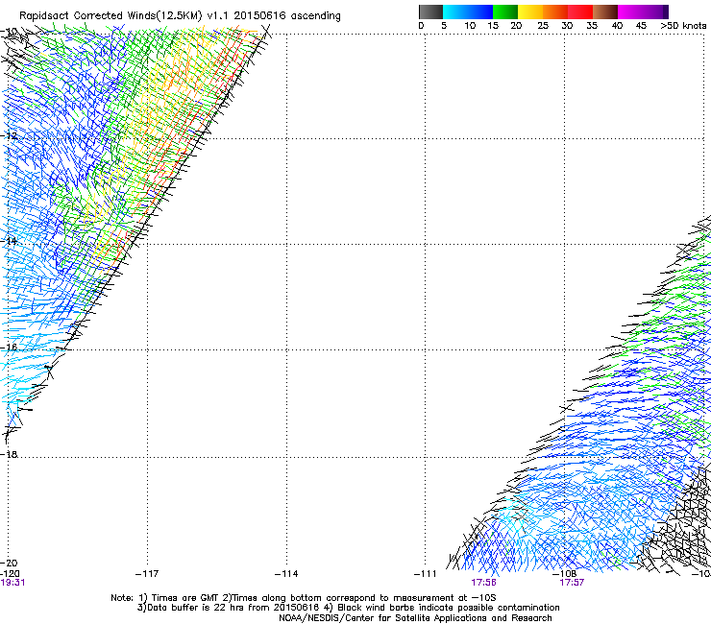Click the 17:57 swath time label

[572, 583]
